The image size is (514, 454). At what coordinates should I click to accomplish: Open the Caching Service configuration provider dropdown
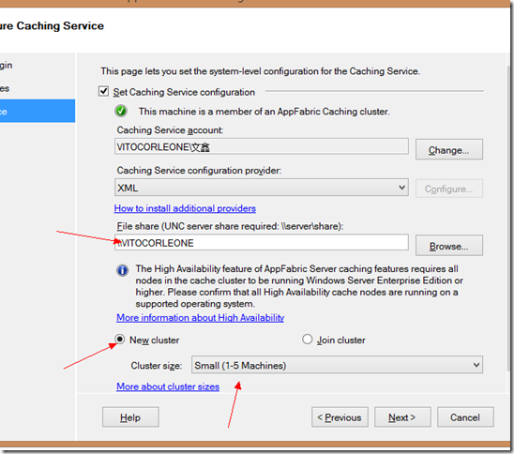262,188
